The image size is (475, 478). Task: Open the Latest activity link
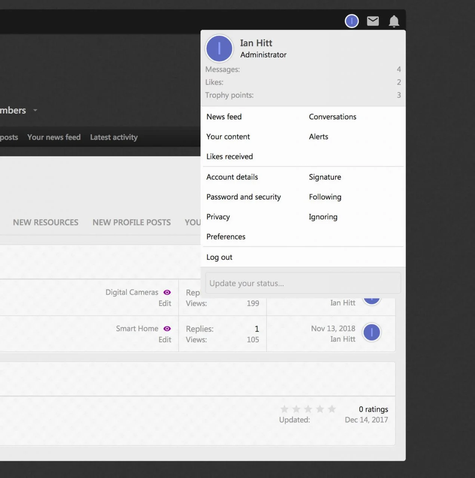click(114, 137)
